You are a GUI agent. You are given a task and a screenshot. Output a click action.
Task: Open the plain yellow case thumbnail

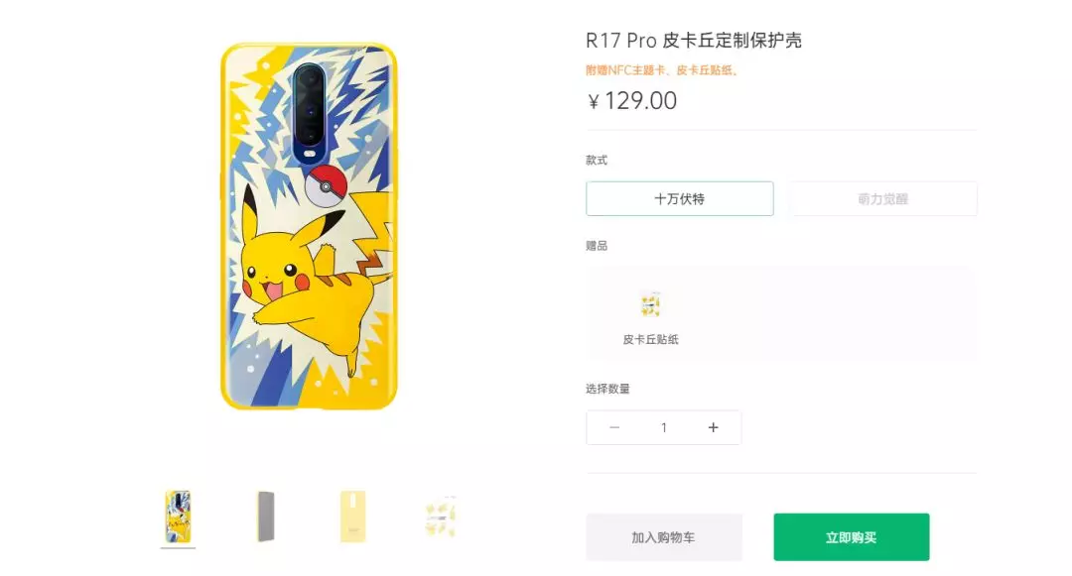(x=352, y=517)
